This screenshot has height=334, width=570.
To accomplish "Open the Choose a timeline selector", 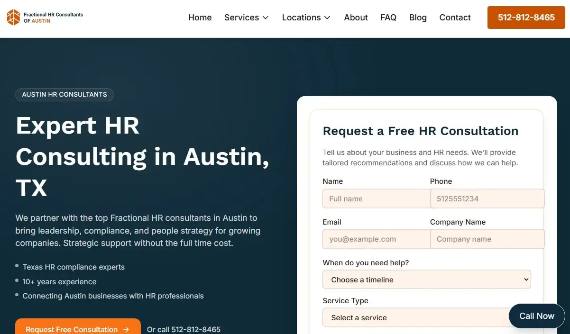I will pyautogui.click(x=426, y=280).
